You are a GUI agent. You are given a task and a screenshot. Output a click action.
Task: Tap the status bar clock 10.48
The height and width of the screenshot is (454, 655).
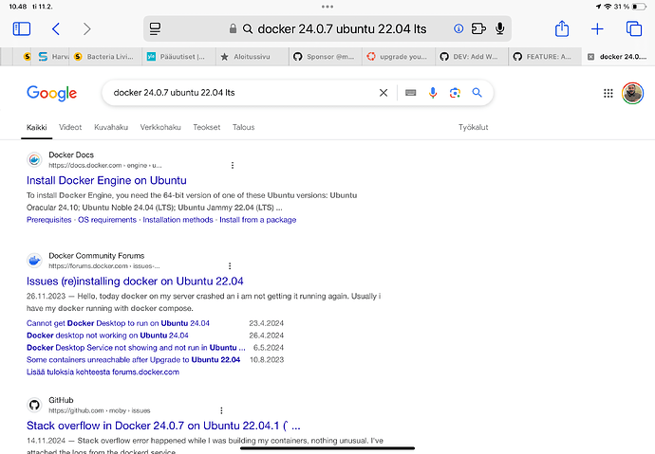pyautogui.click(x=17, y=7)
